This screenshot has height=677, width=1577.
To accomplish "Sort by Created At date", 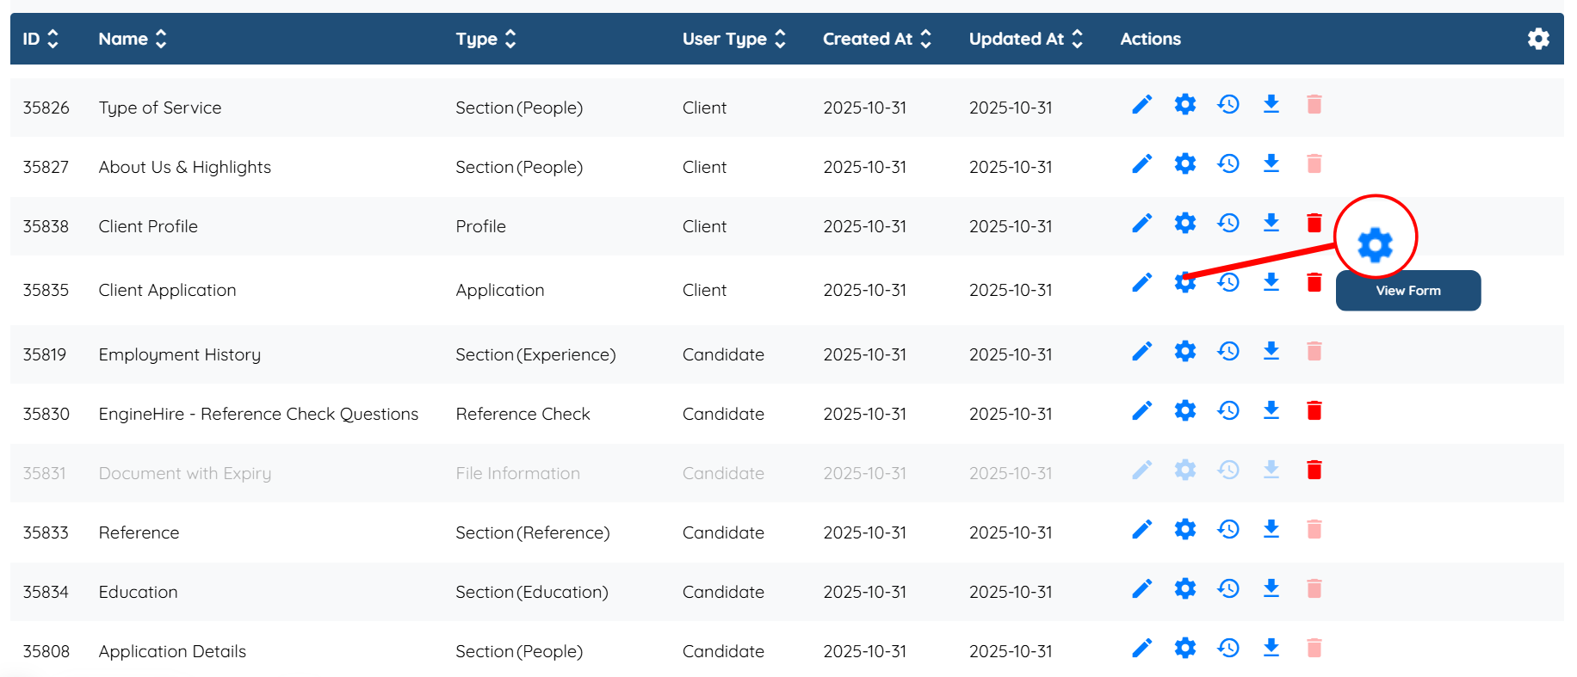I will [x=876, y=39].
